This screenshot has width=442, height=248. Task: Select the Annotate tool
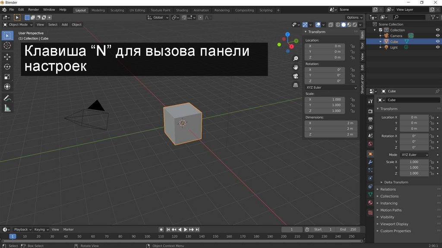7,98
